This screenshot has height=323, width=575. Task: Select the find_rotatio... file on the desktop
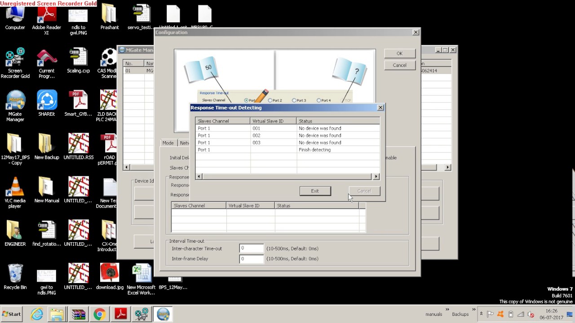pyautogui.click(x=46, y=233)
